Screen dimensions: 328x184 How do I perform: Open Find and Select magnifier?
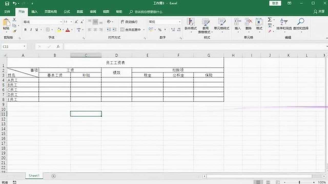[x=301, y=25]
